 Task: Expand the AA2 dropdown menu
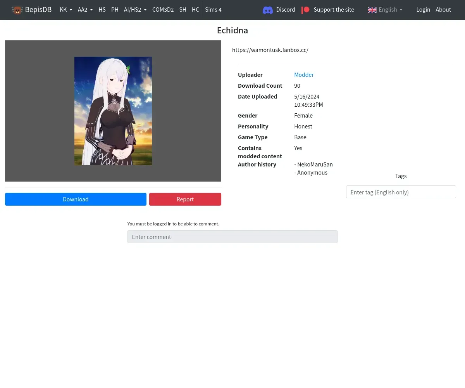(x=85, y=10)
